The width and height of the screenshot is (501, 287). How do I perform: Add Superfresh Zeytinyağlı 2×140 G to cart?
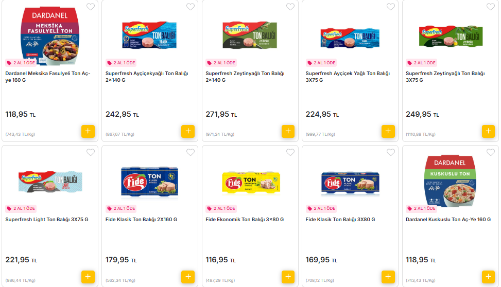pyautogui.click(x=288, y=131)
